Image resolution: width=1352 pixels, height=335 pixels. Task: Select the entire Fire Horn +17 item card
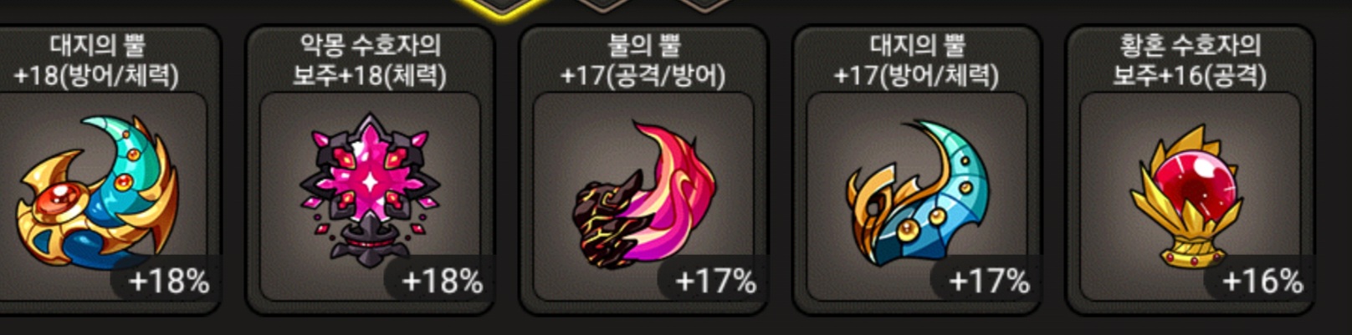click(x=643, y=170)
